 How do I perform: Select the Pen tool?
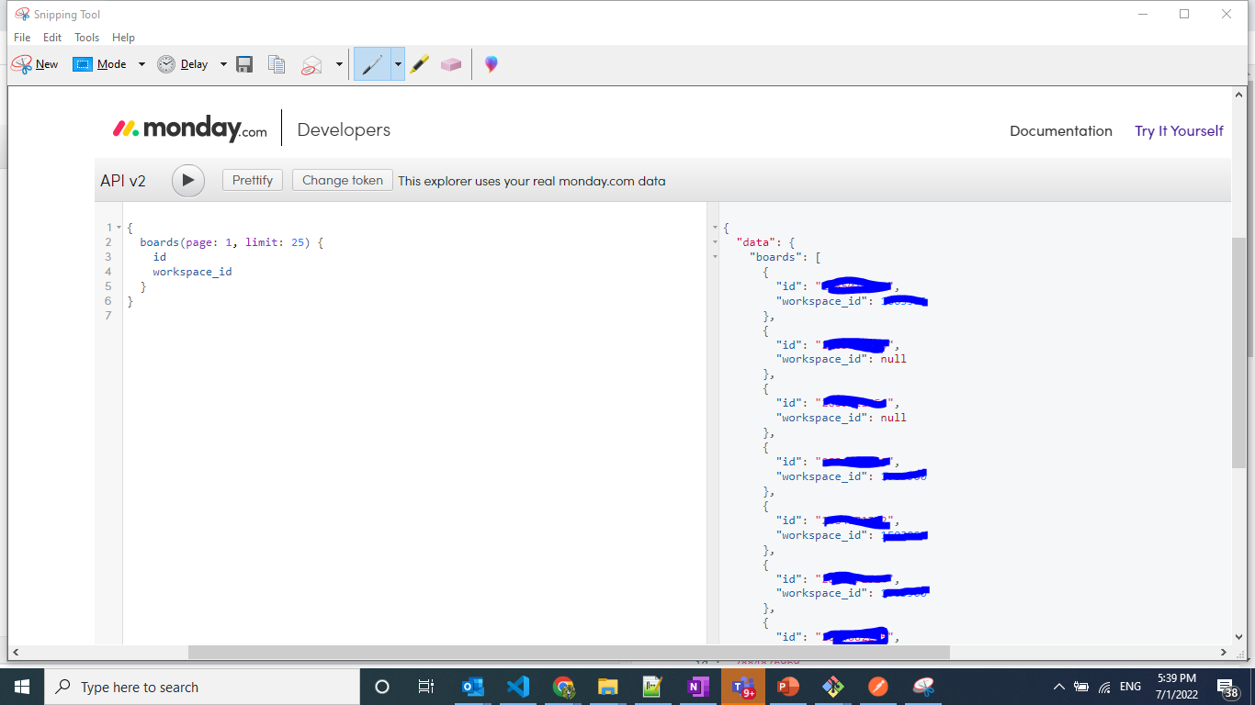click(x=372, y=64)
